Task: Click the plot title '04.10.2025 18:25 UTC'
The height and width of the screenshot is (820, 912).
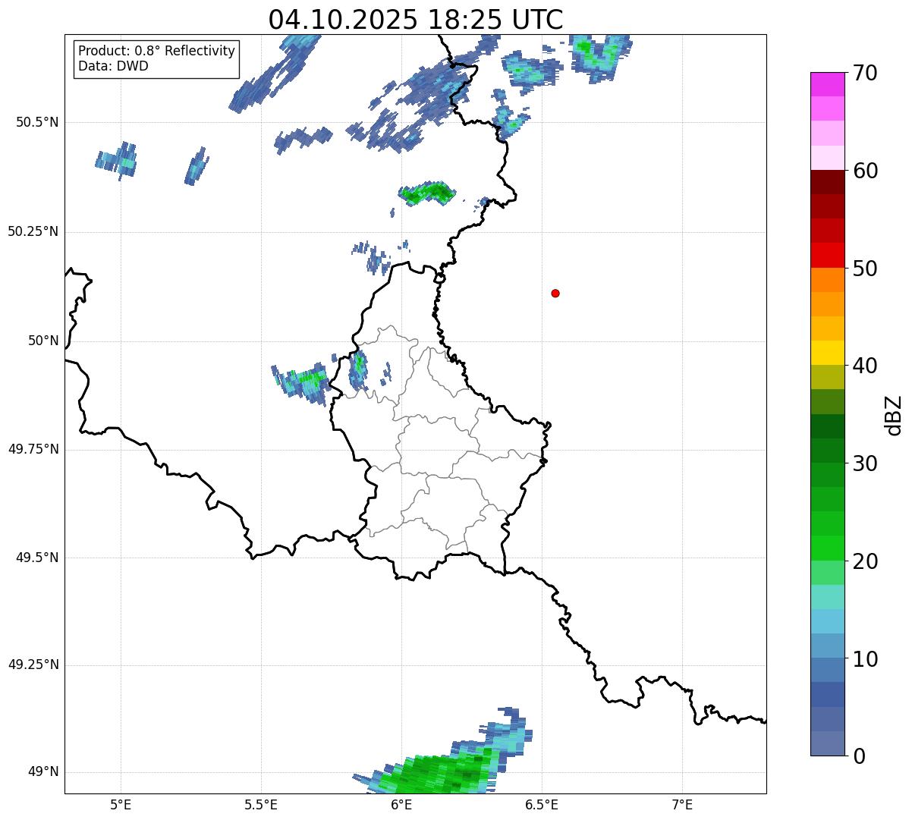Action: click(416, 20)
